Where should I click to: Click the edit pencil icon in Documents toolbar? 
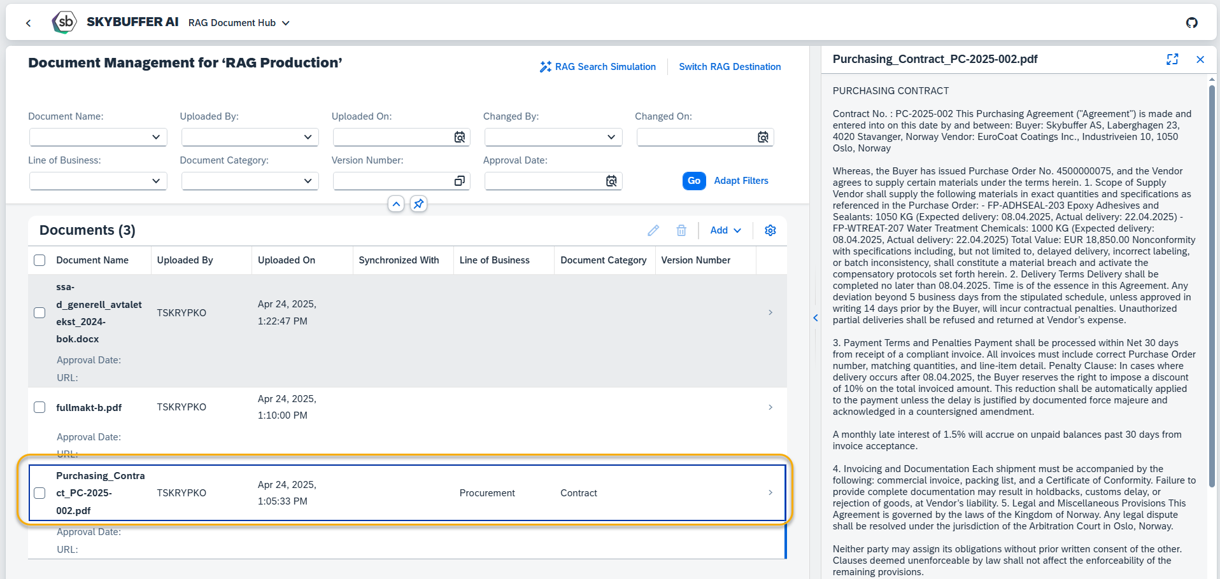[653, 230]
